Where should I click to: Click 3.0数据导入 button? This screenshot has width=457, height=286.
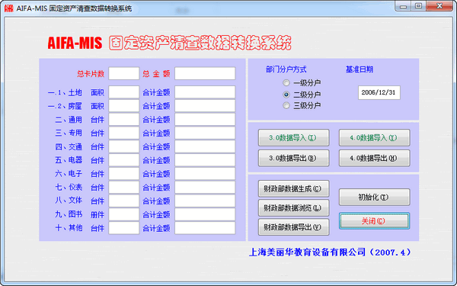click(293, 138)
